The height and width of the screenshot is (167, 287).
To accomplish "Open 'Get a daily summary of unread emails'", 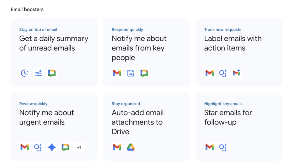I will point(54,43).
